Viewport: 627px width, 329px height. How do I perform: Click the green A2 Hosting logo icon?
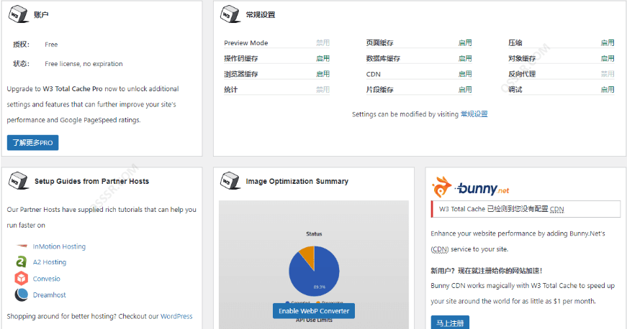21,262
